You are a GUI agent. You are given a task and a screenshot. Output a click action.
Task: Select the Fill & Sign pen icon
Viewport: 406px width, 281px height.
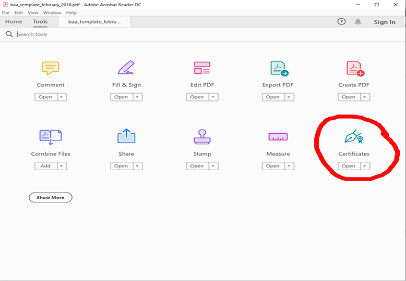(x=126, y=68)
